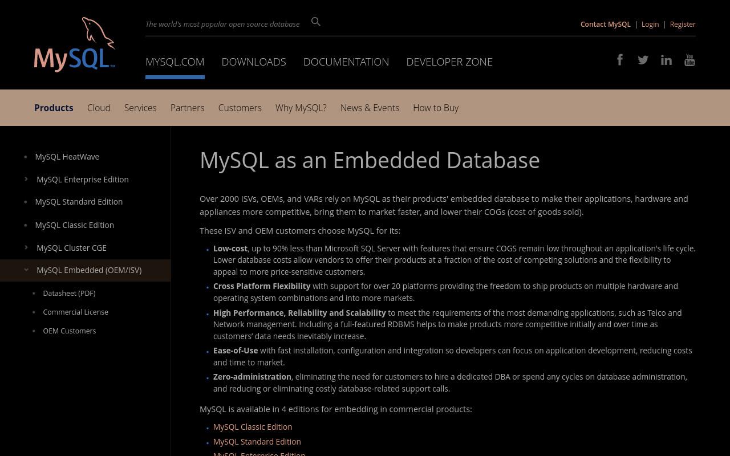Open MySQL YouTube channel icon

[690, 60]
